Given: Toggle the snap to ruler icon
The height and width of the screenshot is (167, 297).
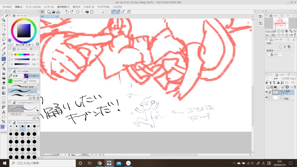Looking at the screenshot, I should 114,12.
